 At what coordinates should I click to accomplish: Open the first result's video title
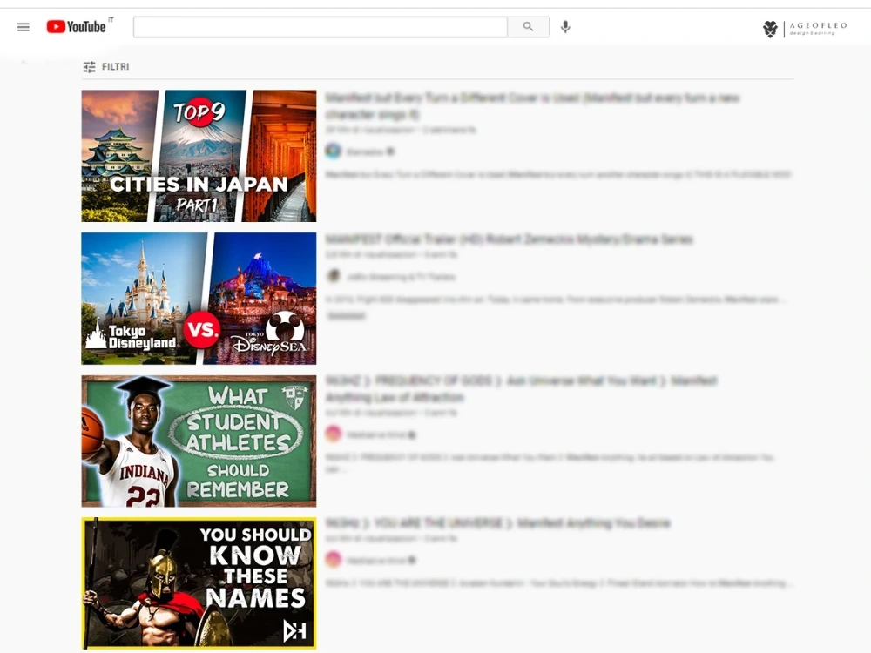(x=532, y=106)
